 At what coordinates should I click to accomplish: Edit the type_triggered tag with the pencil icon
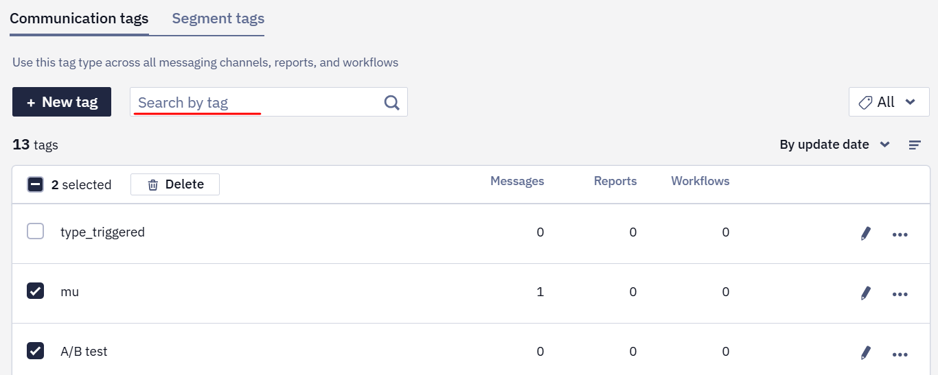[865, 234]
